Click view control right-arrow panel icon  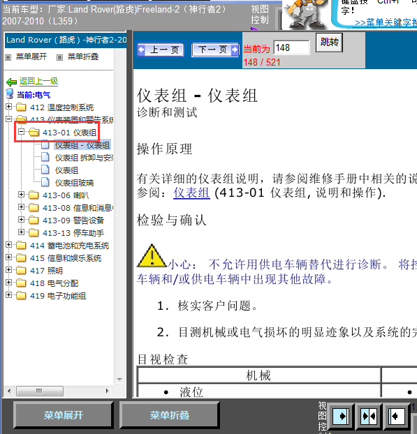click(x=341, y=416)
